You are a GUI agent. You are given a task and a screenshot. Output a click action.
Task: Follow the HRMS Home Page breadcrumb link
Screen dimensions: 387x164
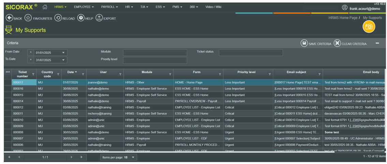coord(343,18)
